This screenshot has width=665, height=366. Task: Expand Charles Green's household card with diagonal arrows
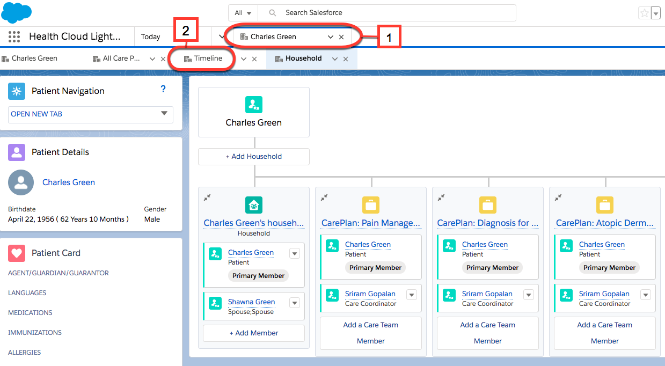(x=207, y=197)
